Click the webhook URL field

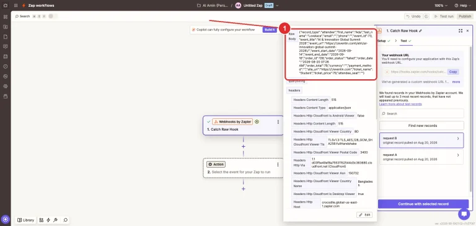tap(415, 72)
